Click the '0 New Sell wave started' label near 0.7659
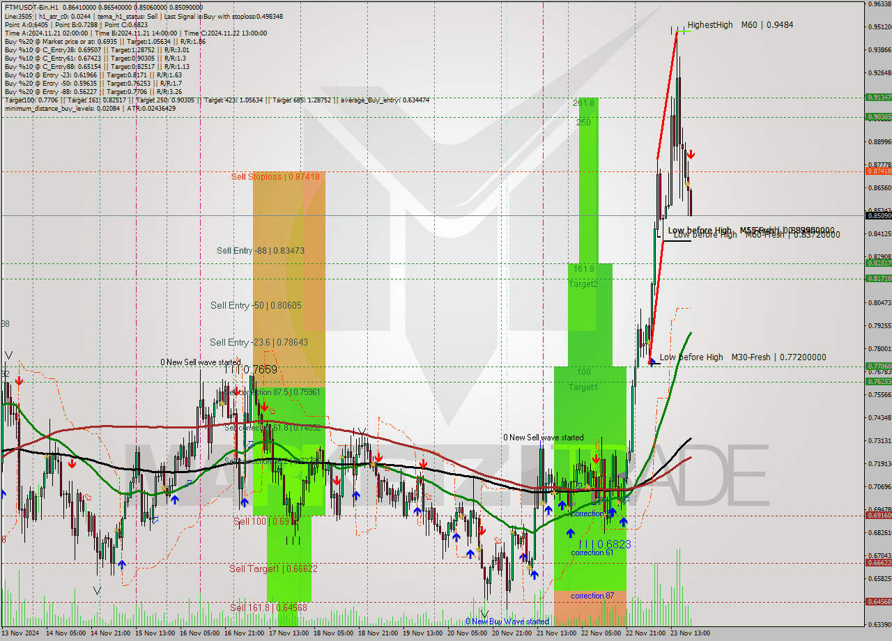This screenshot has height=641, width=892. pos(200,362)
